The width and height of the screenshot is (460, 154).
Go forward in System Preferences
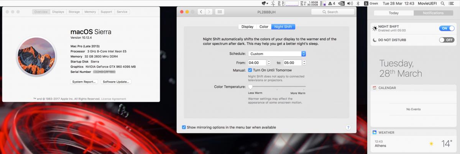[x=209, y=12]
